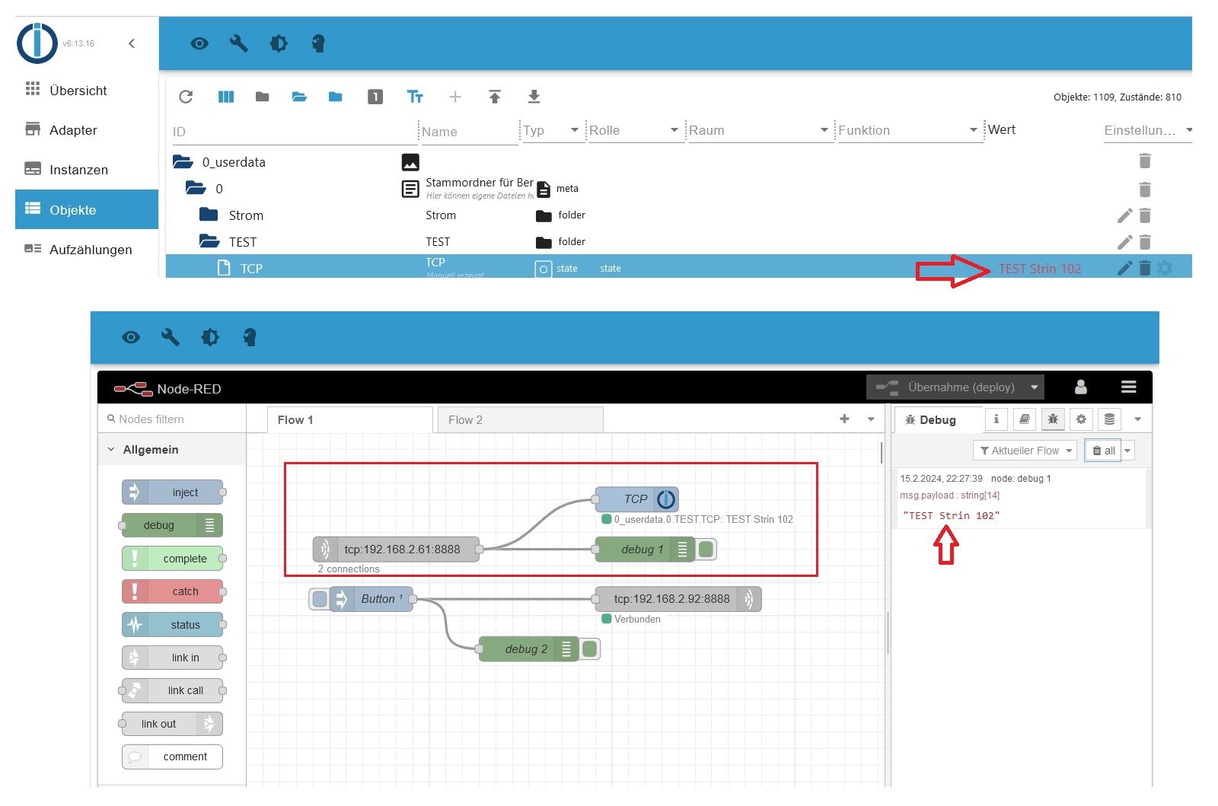Click the Übernahme (deploy) button
The image size is (1218, 806).
[x=946, y=387]
